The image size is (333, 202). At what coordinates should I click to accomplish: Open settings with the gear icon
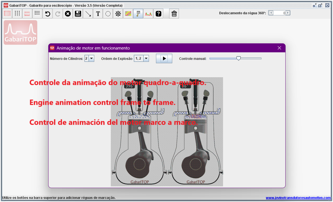coord(118,14)
